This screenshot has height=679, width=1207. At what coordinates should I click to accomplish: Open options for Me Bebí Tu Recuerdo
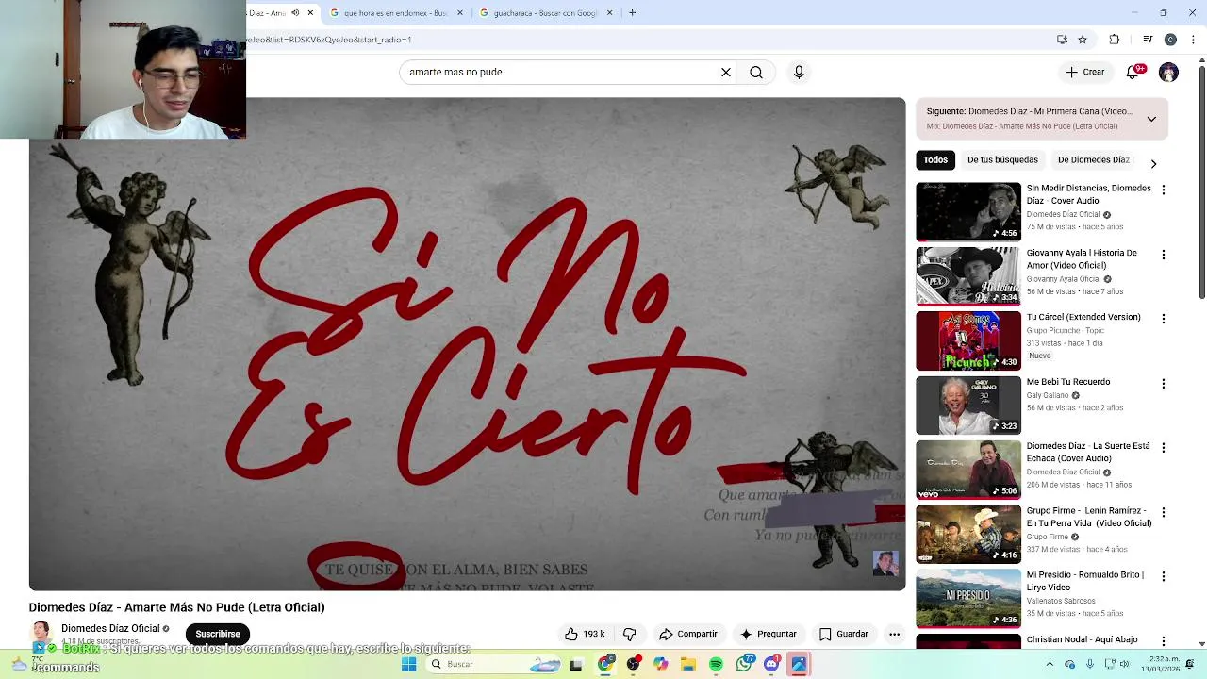tap(1163, 384)
